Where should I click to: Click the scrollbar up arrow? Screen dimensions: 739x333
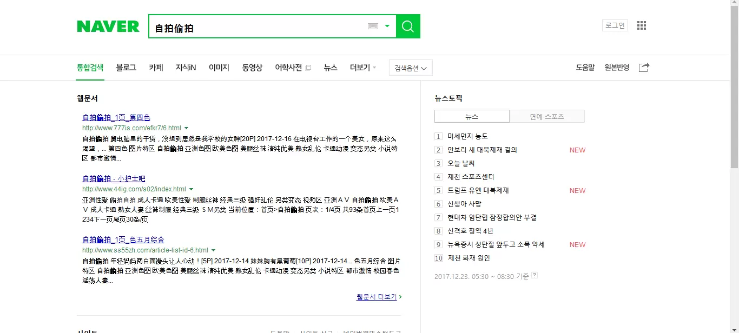tap(734, 4)
